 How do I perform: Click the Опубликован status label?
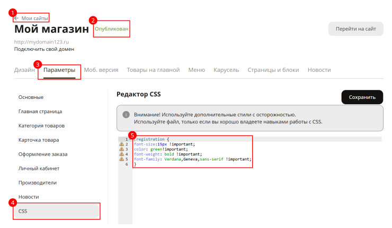tap(111, 29)
